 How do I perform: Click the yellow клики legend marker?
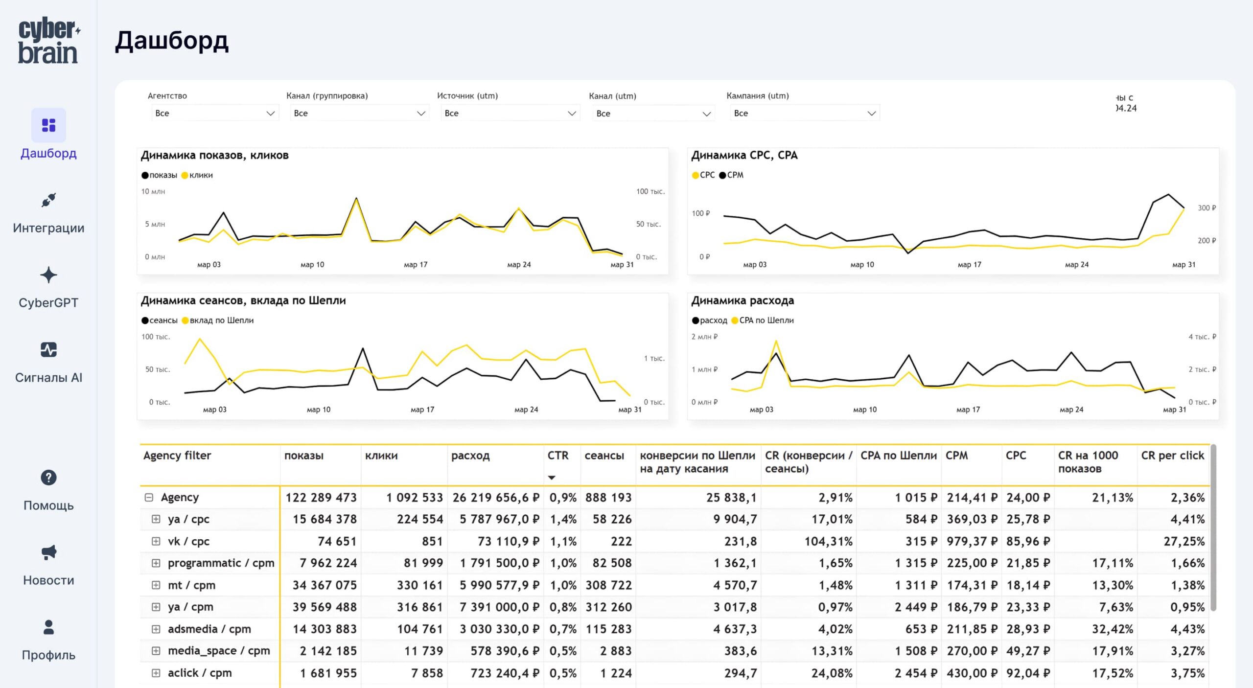click(x=185, y=175)
